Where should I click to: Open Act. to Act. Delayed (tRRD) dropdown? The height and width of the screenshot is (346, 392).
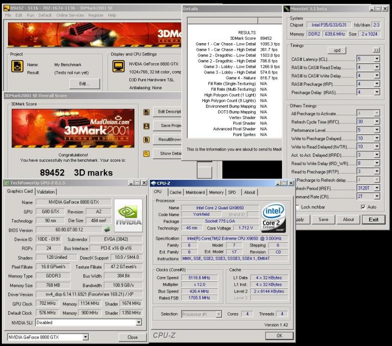click(377, 155)
